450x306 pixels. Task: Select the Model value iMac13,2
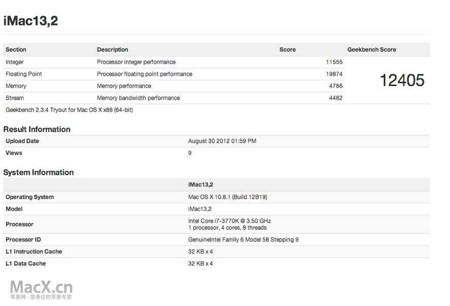(200, 209)
